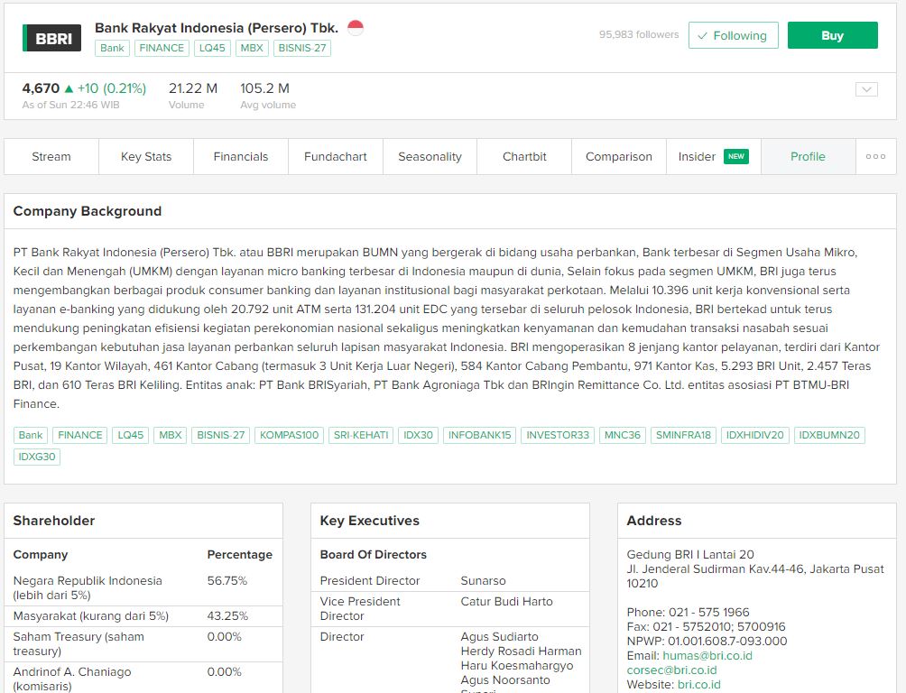Click the 21.22 M volume value

tap(193, 88)
